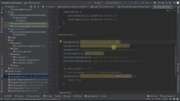Select build.gradle (Module) in Gradle Scripts
The height and width of the screenshot is (101, 180).
tap(28, 77)
